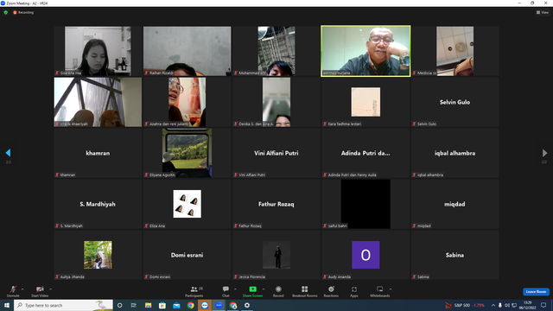The height and width of the screenshot is (311, 553).
Task: Click the Recording indicator
Action: pos(23,12)
